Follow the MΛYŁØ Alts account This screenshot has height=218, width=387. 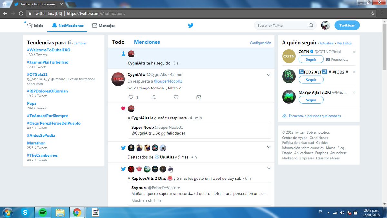point(311,100)
